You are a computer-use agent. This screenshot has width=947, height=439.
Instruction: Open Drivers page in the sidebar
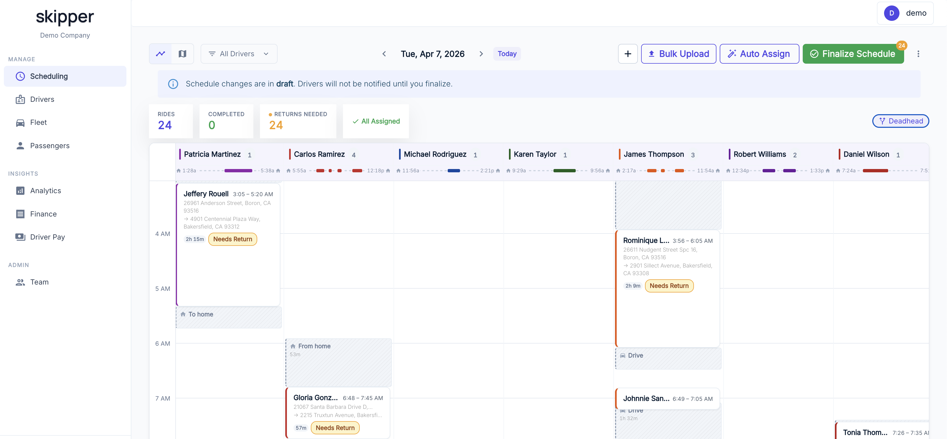65,100
